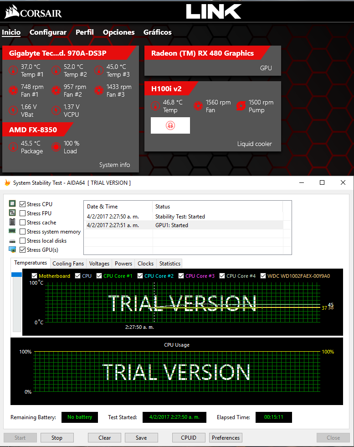354x447 pixels.
Task: Click the H100i v2 Pump icon
Action: click(x=241, y=106)
